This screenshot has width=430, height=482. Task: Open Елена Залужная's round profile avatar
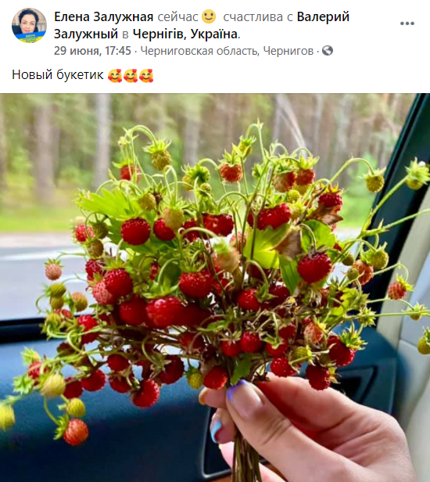coord(29,25)
